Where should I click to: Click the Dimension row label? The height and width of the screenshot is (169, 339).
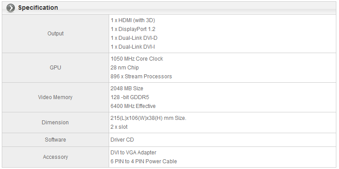tap(55, 123)
